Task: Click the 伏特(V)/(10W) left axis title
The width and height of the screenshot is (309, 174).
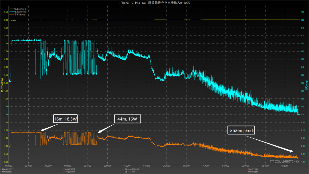Action: click(2, 85)
